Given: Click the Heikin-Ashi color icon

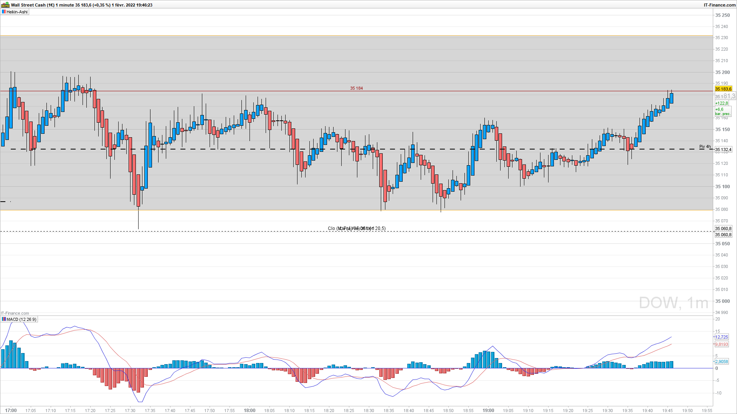Looking at the screenshot, I should (3, 12).
